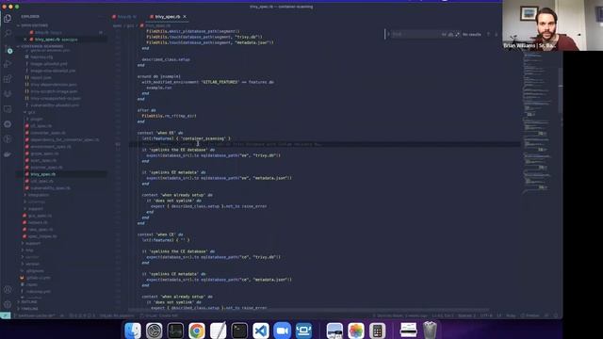603x339 pixels.
Task: Open the Search view in activity bar
Action: (x=8, y=33)
